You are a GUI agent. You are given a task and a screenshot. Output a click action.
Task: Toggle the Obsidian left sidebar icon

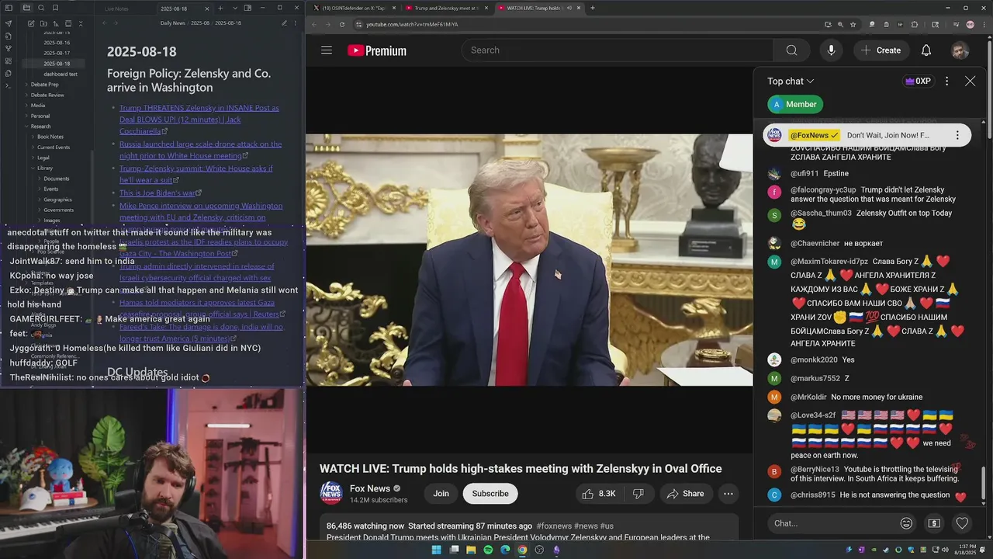(x=8, y=8)
